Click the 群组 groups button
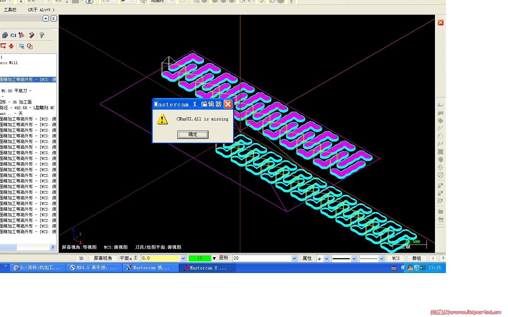Screen dimensions: 508x317 click(x=417, y=258)
